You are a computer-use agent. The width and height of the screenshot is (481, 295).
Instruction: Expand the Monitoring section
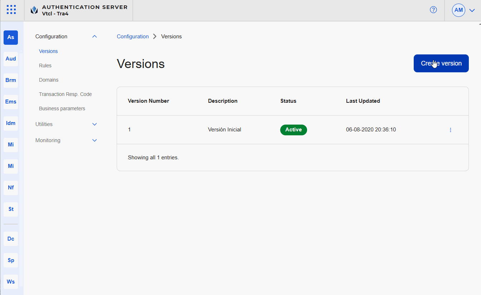pyautogui.click(x=94, y=140)
